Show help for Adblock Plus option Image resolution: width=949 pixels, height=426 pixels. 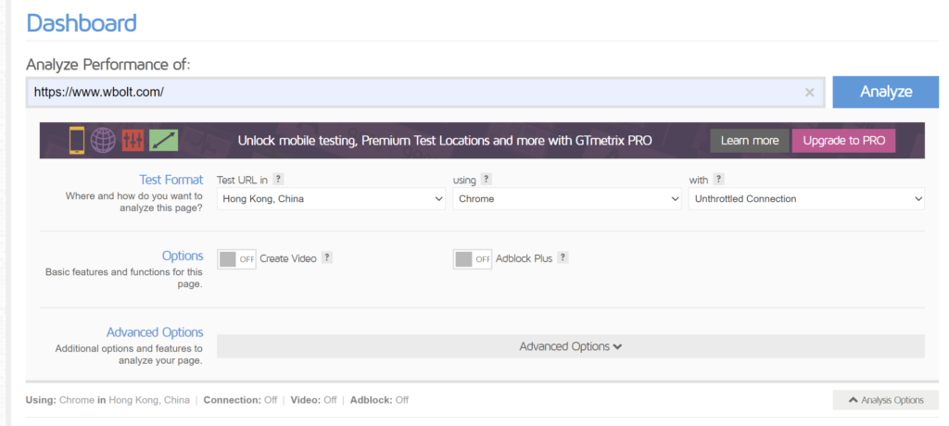point(563,258)
